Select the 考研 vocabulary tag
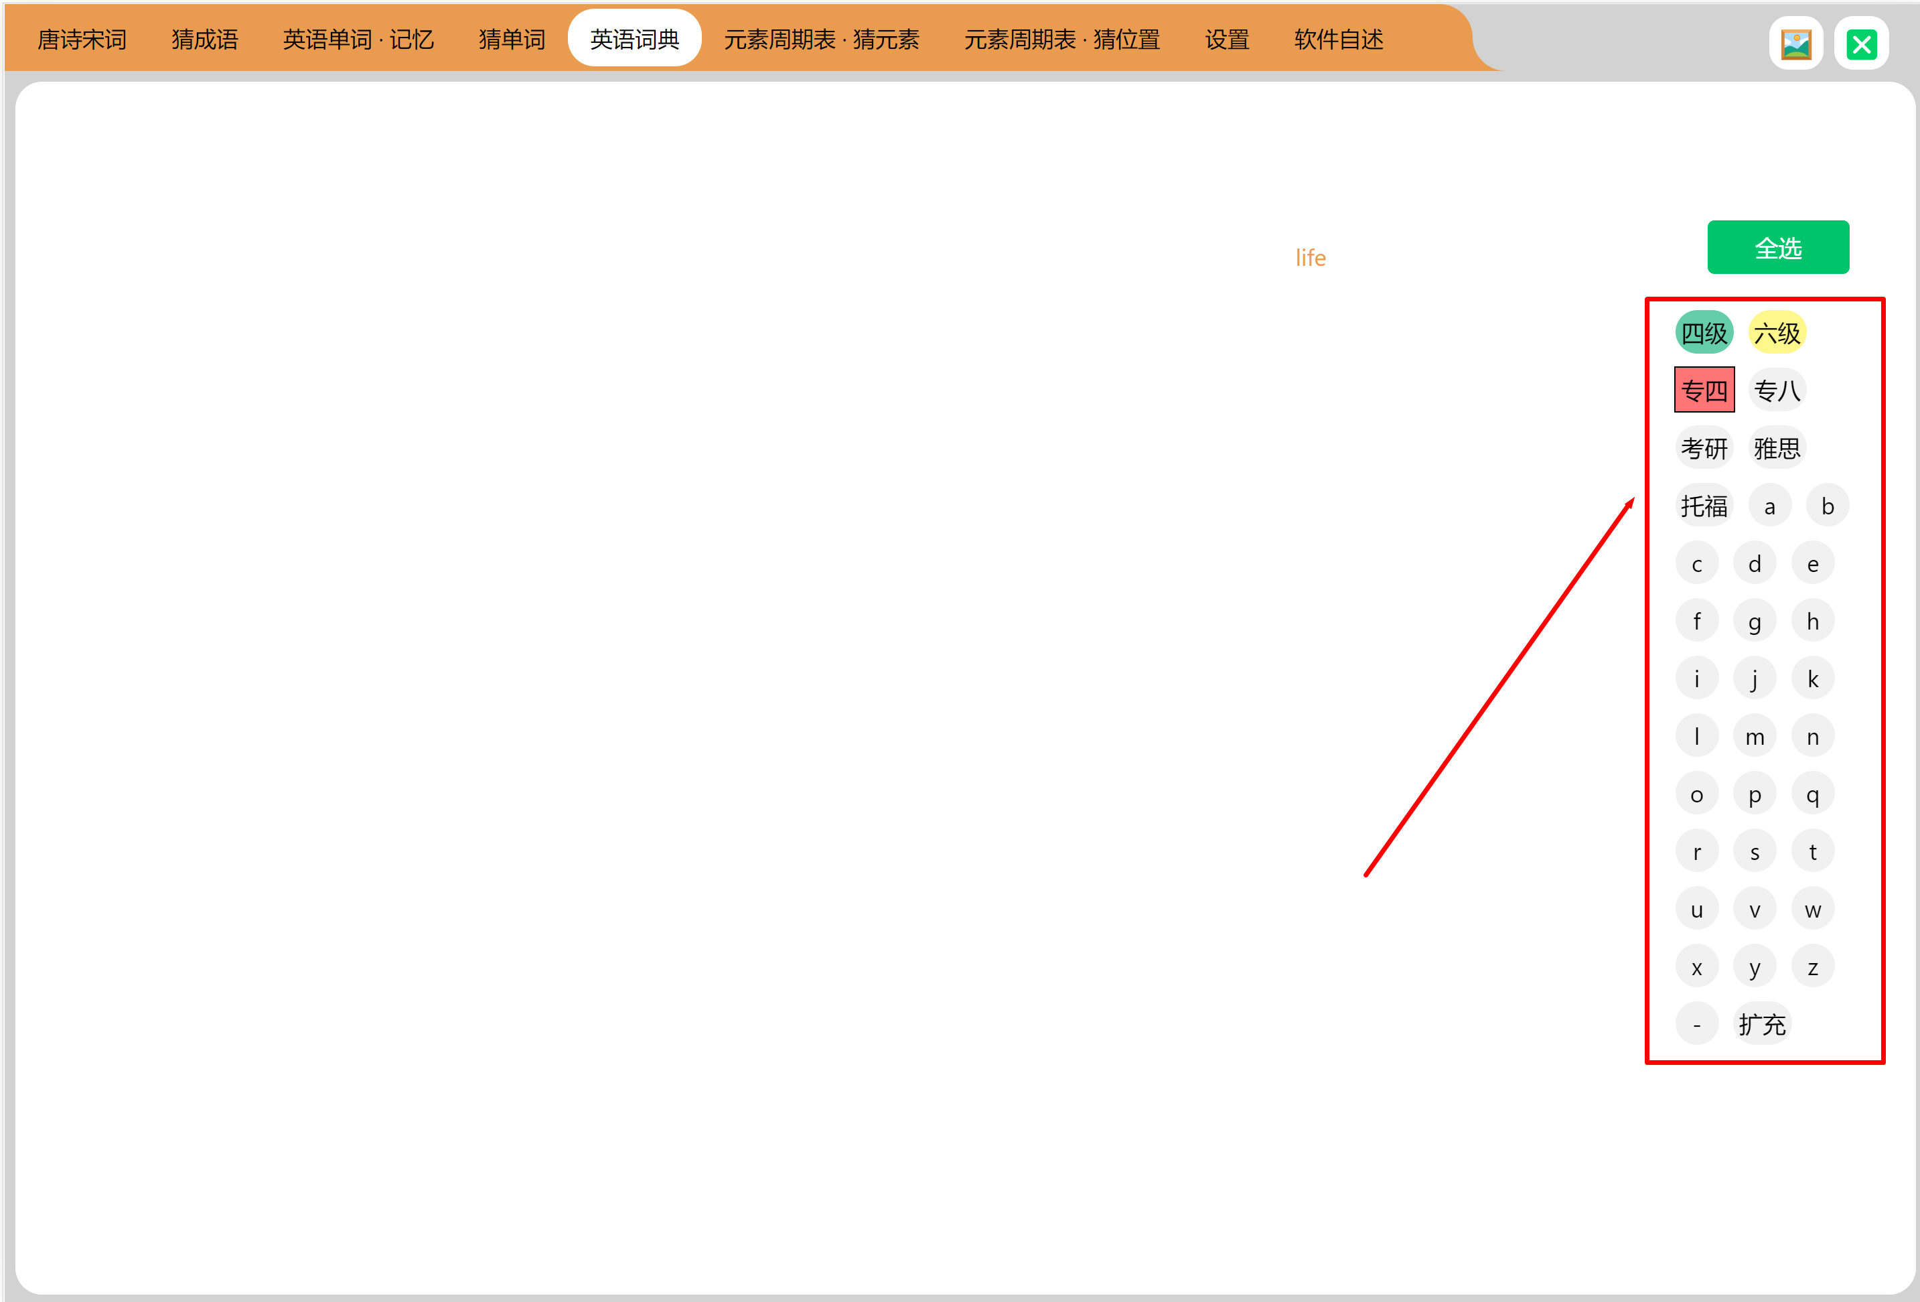This screenshot has height=1302, width=1920. pyautogui.click(x=1704, y=448)
